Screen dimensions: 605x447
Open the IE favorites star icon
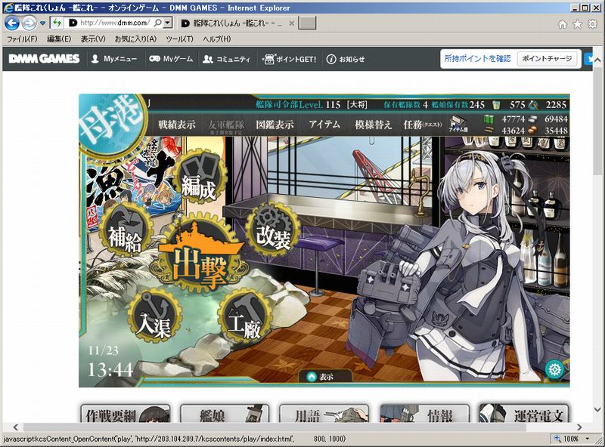tap(577, 24)
